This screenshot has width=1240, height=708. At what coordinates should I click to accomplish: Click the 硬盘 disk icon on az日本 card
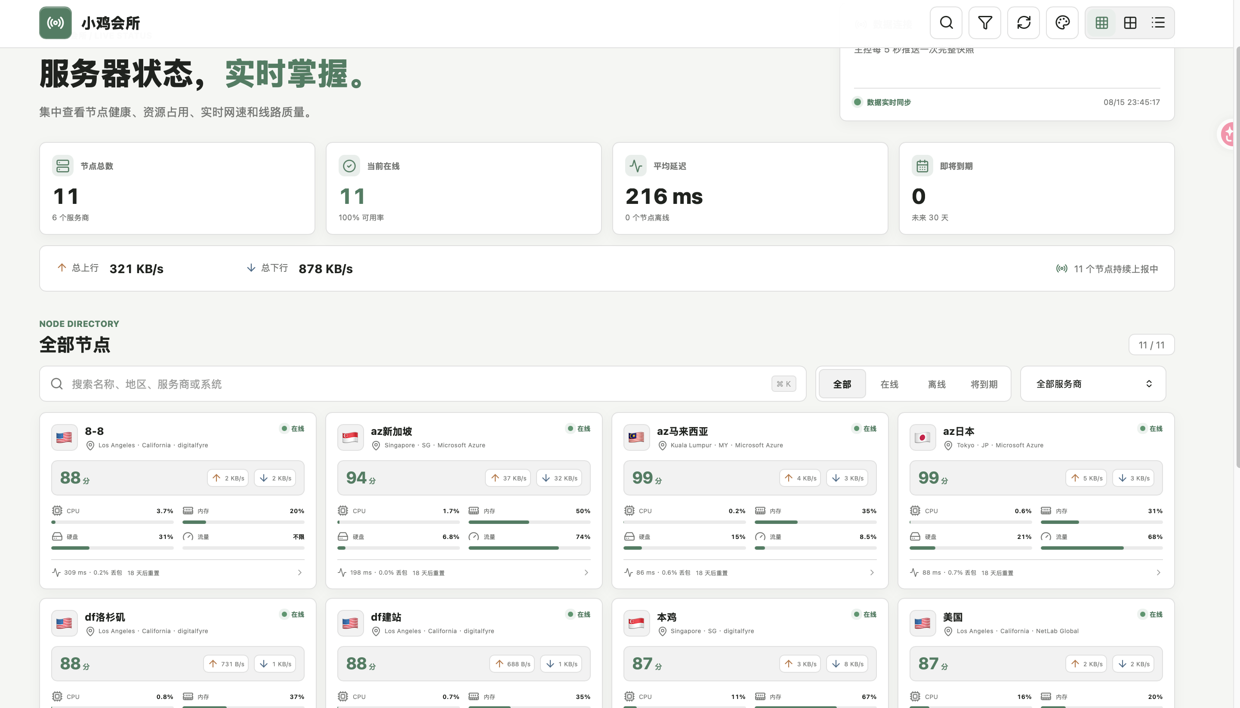(915, 536)
